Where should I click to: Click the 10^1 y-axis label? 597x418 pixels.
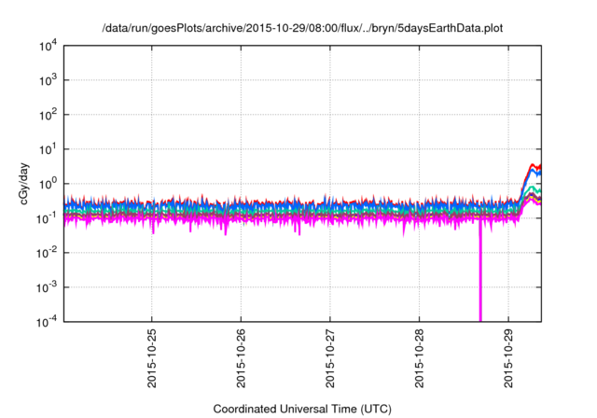(49, 149)
